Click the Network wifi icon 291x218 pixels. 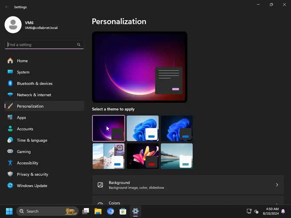pyautogui.click(x=10, y=95)
